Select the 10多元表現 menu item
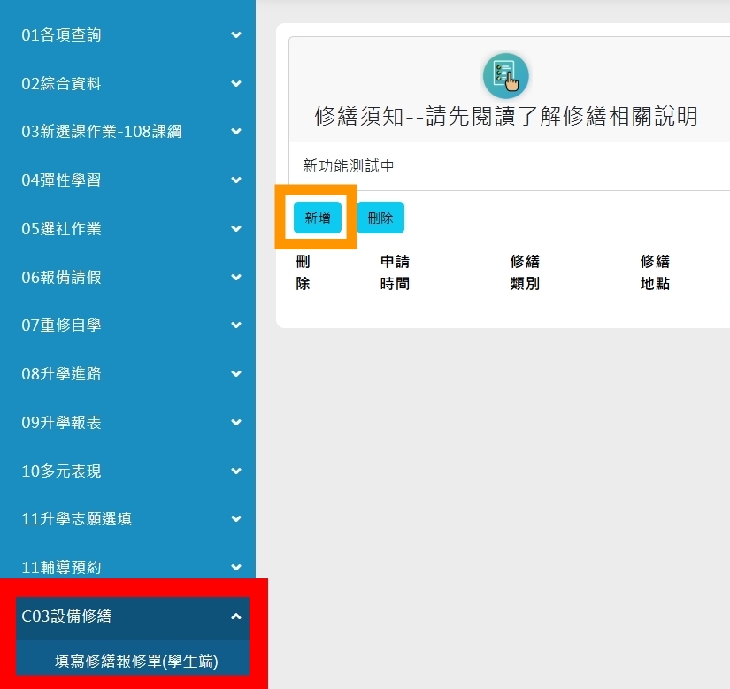This screenshot has width=730, height=689. click(127, 471)
